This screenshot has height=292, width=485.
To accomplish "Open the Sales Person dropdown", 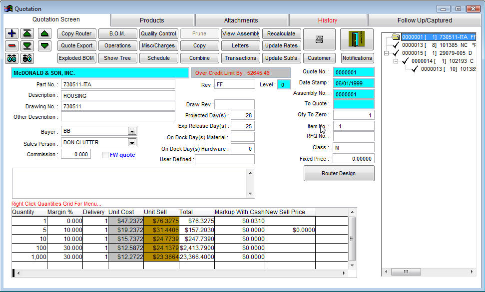I will click(132, 143).
